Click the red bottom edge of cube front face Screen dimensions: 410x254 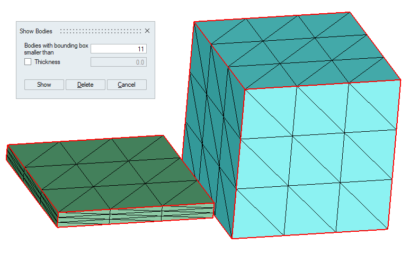[313, 234]
